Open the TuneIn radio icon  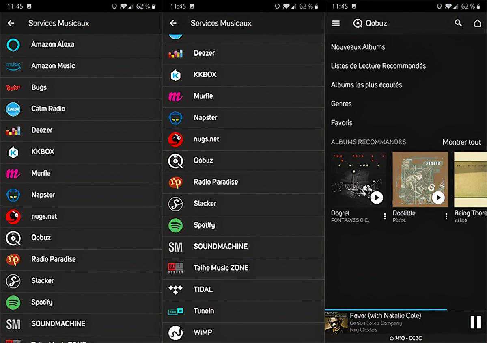tap(175, 311)
